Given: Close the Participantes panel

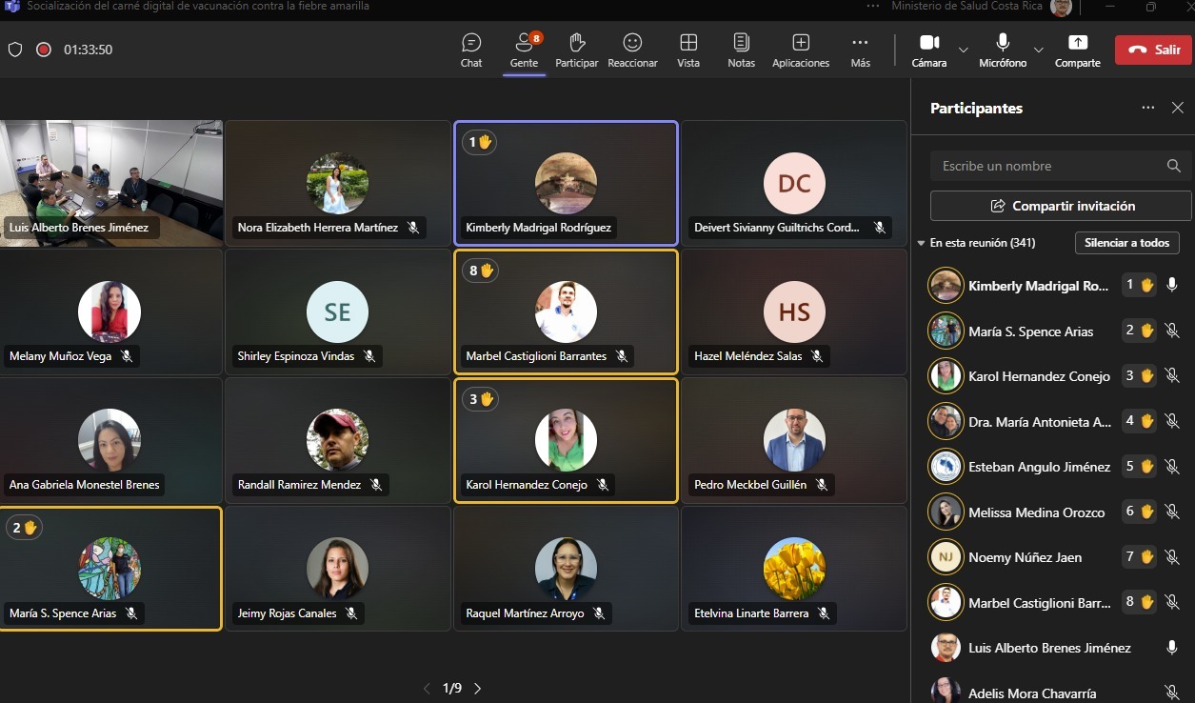Looking at the screenshot, I should coord(1177,108).
